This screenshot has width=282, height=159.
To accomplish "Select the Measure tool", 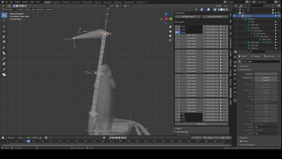I will click(x=4, y=53).
